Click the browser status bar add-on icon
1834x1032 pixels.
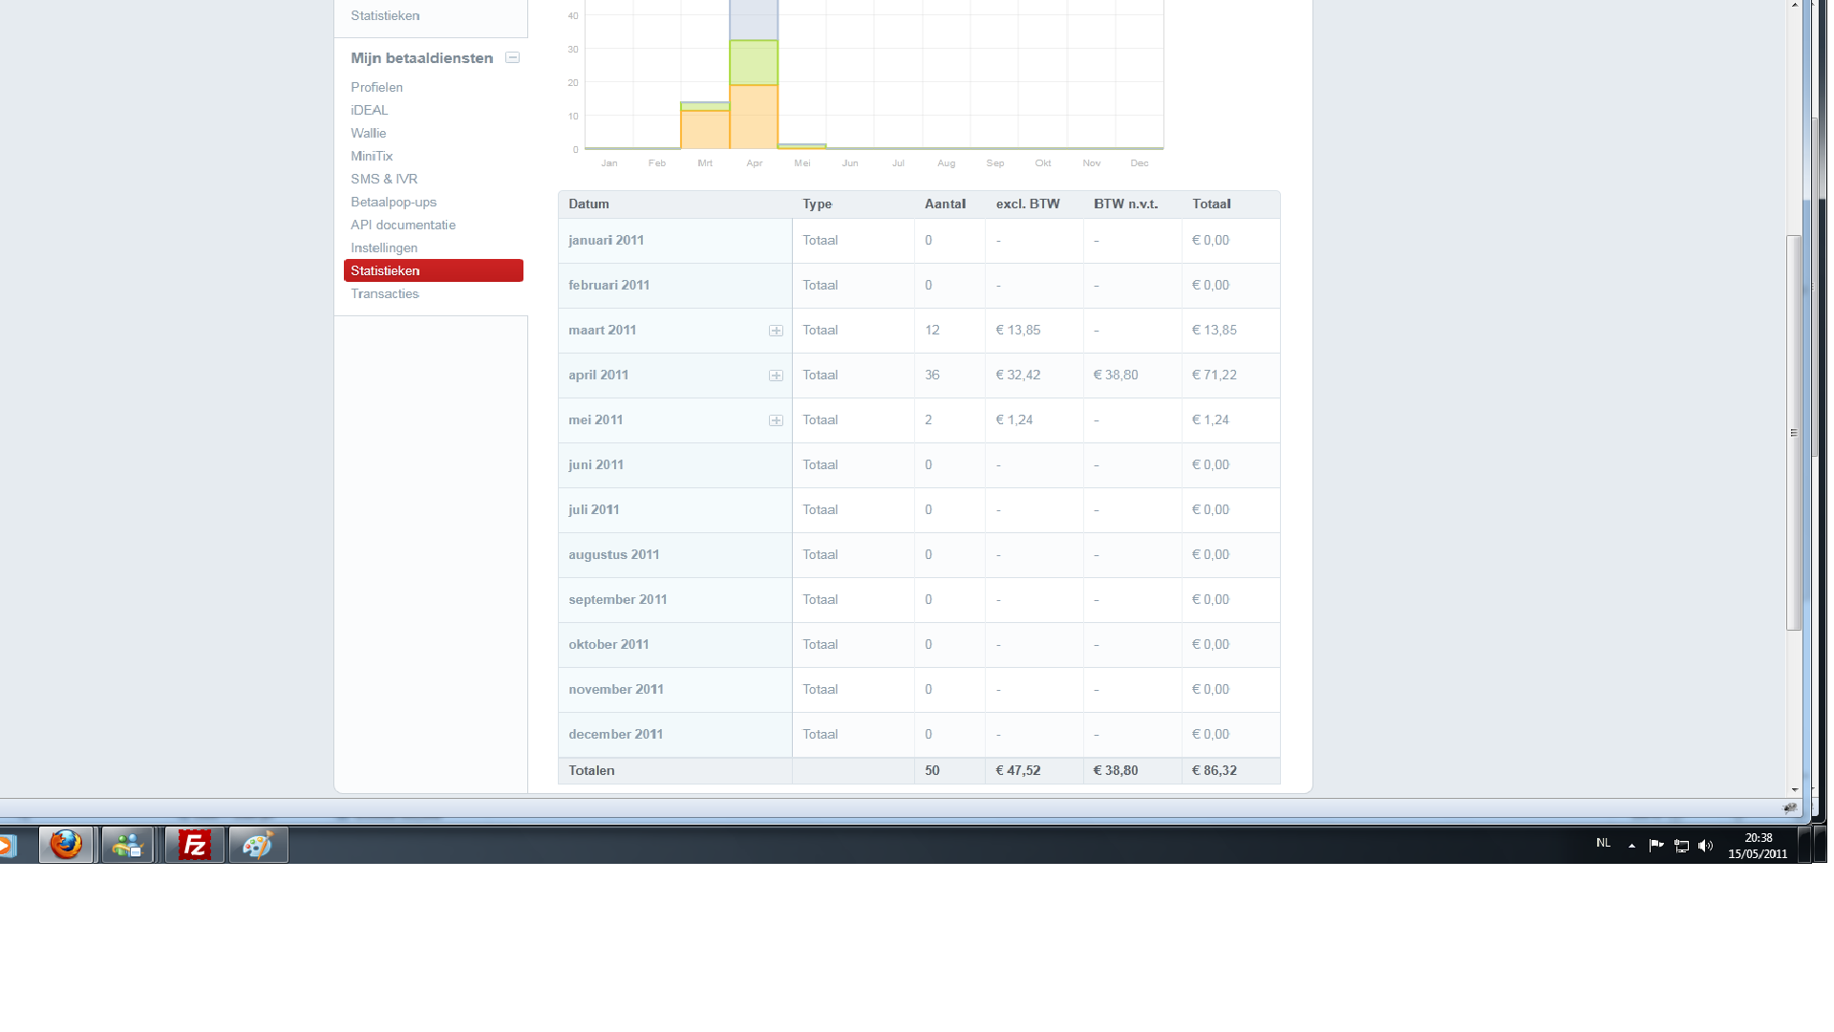1790,808
